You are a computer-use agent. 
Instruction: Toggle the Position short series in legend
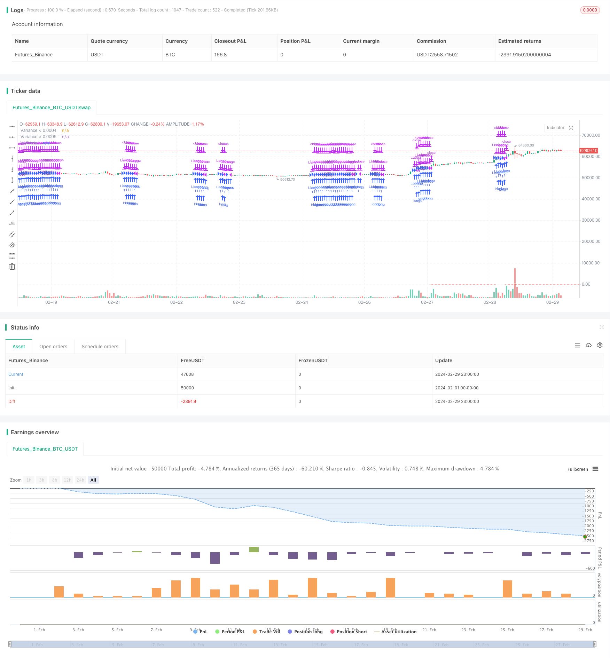pos(349,632)
